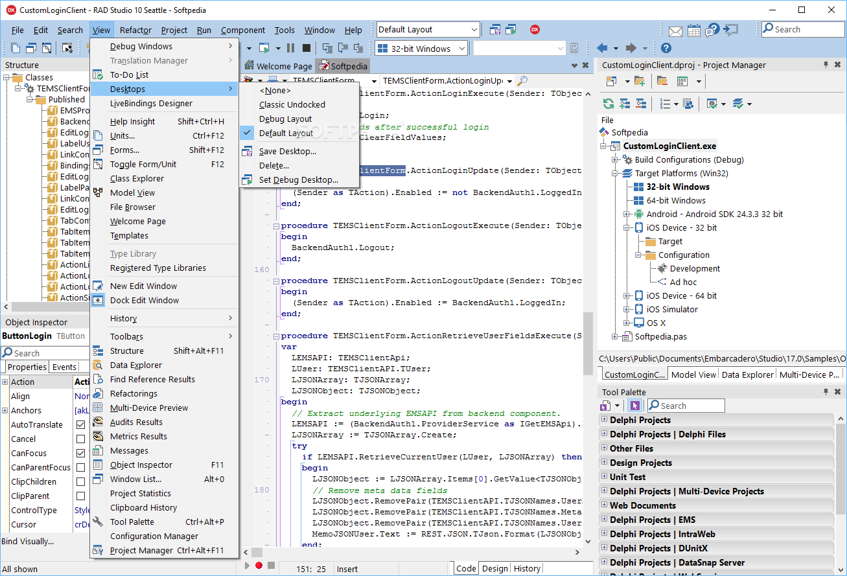The width and height of the screenshot is (847, 576).
Task: Click the purple cursor icon in Tool Palette
Action: (635, 406)
